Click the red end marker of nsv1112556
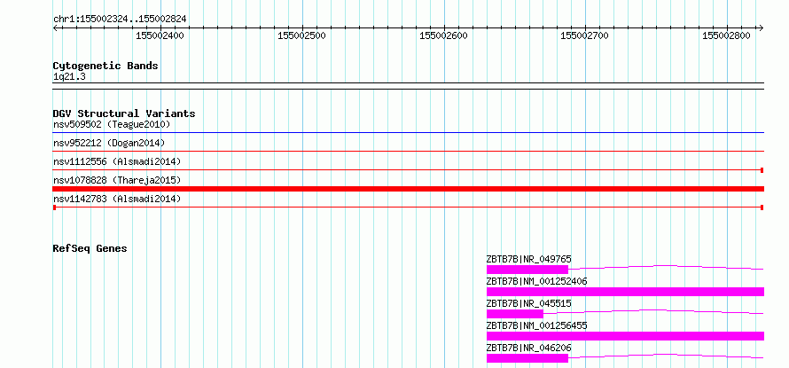Image resolution: width=789 pixels, height=368 pixels. click(x=762, y=170)
